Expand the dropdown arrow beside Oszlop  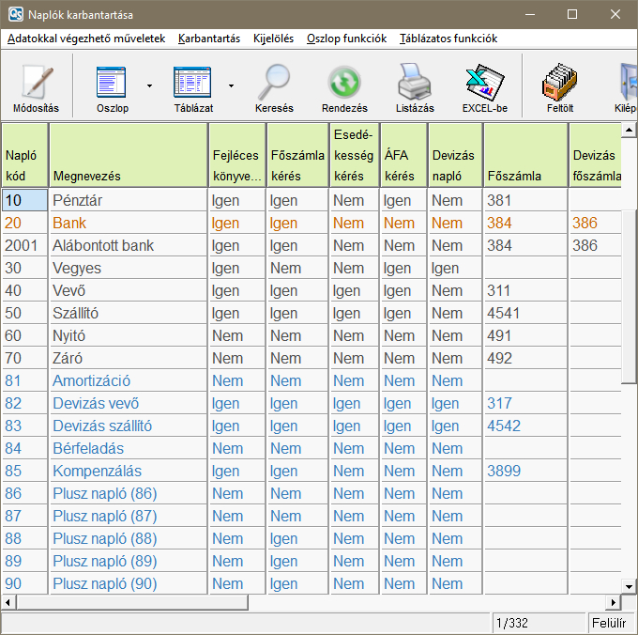[149, 85]
